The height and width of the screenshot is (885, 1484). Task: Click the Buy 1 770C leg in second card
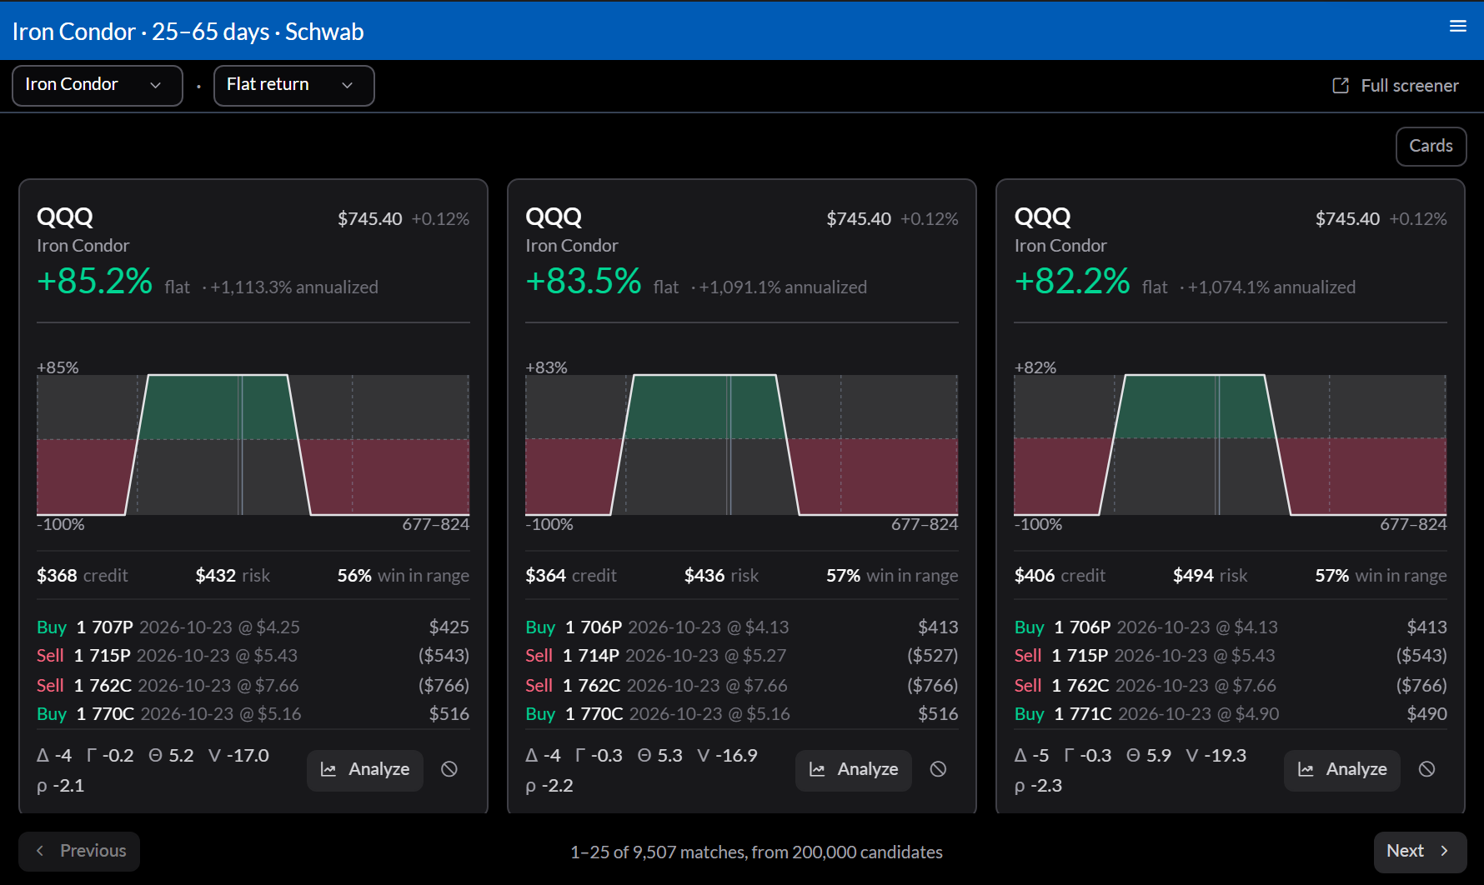(742, 714)
